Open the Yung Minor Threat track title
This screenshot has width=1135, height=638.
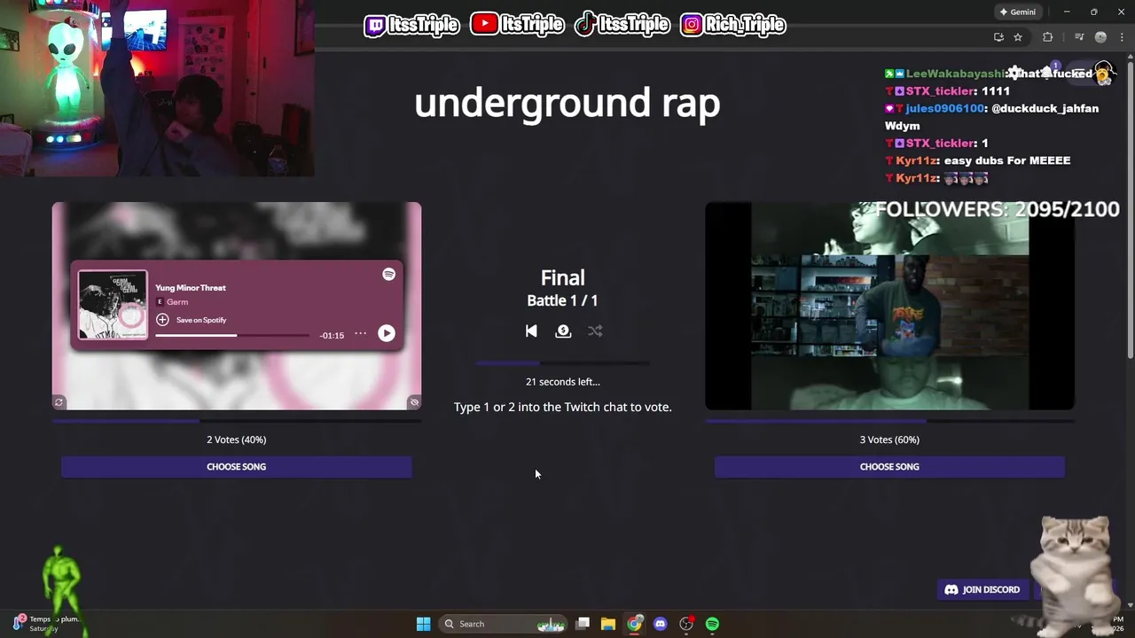tap(191, 288)
